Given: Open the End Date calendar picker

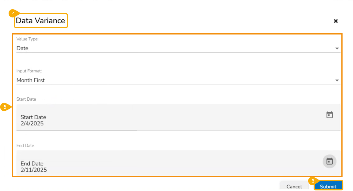Looking at the screenshot, I should point(329,161).
